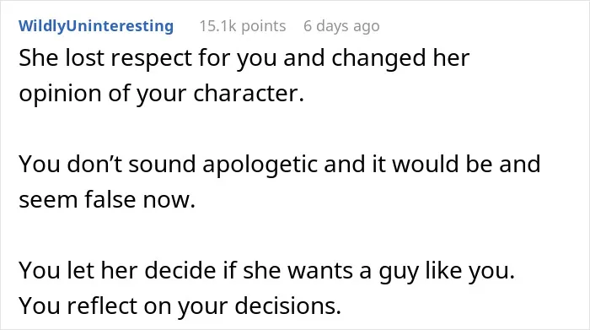Click the word 'decisions' in last line

[x=286, y=306]
